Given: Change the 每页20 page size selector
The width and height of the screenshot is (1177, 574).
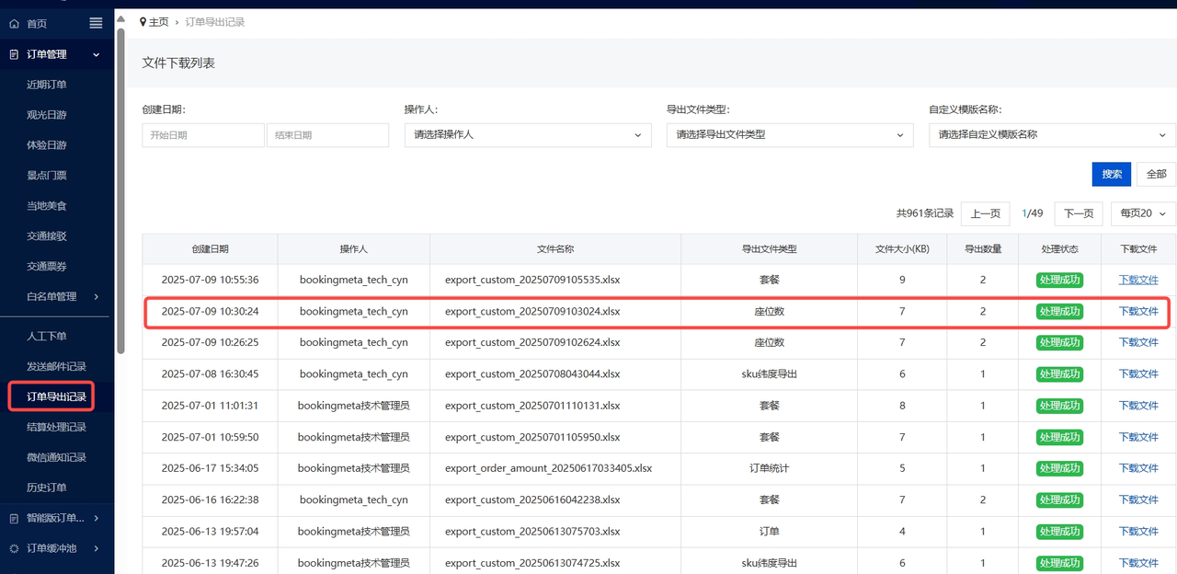Looking at the screenshot, I should coord(1143,213).
